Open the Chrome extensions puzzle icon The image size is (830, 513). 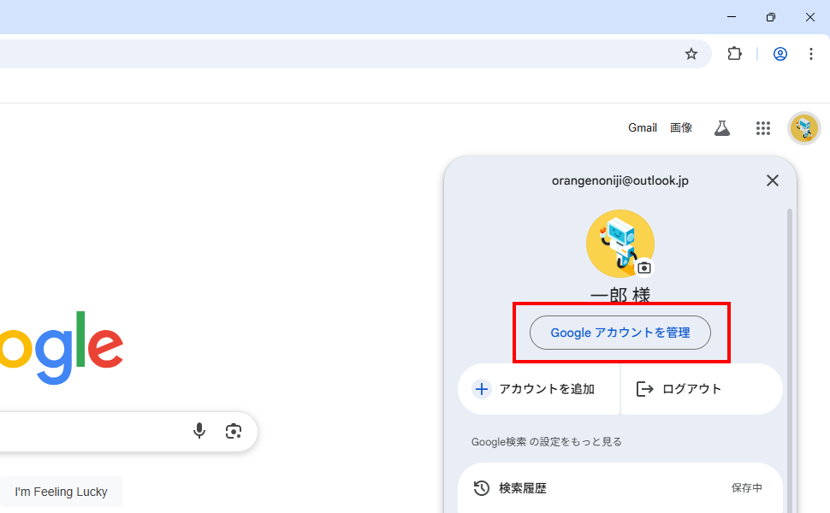click(734, 54)
